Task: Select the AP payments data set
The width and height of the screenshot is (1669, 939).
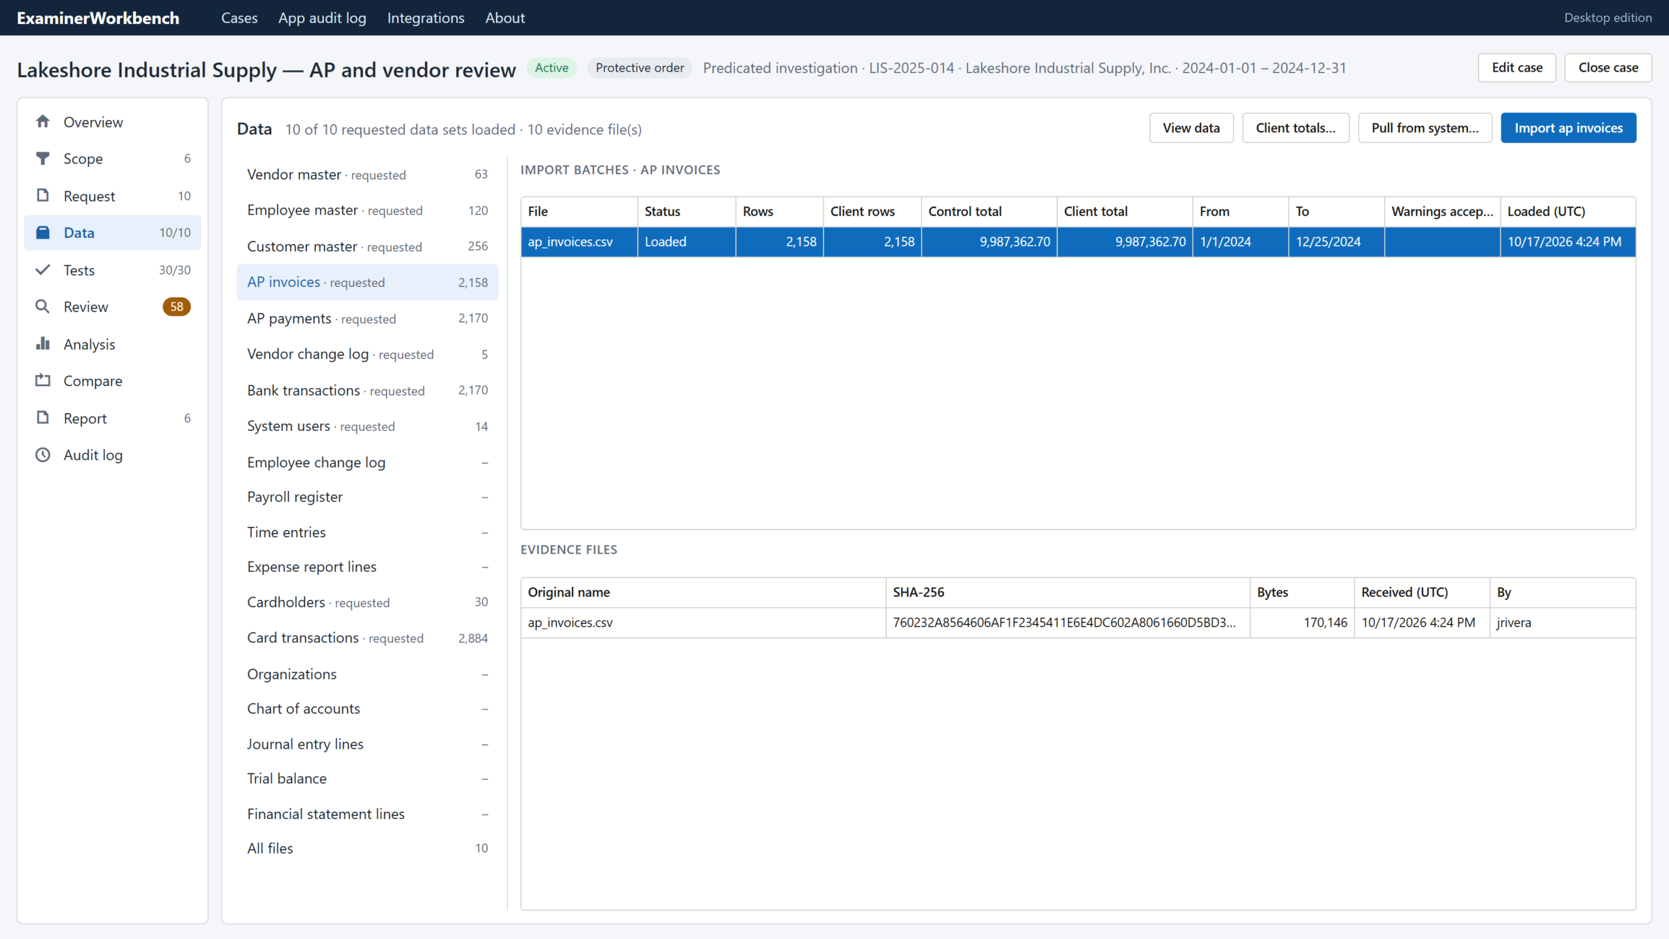Action: (368, 319)
